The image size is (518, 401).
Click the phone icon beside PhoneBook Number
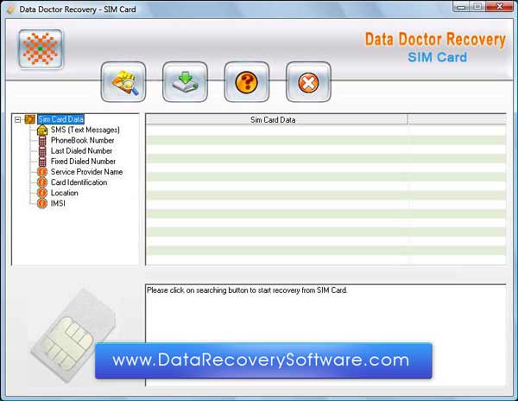click(42, 141)
